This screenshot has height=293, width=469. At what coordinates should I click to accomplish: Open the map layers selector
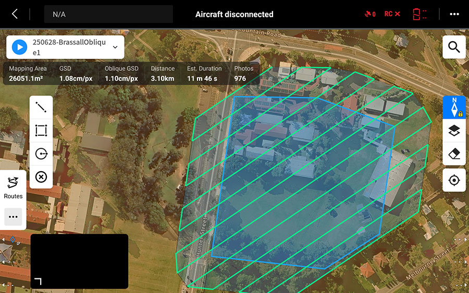coord(454,131)
